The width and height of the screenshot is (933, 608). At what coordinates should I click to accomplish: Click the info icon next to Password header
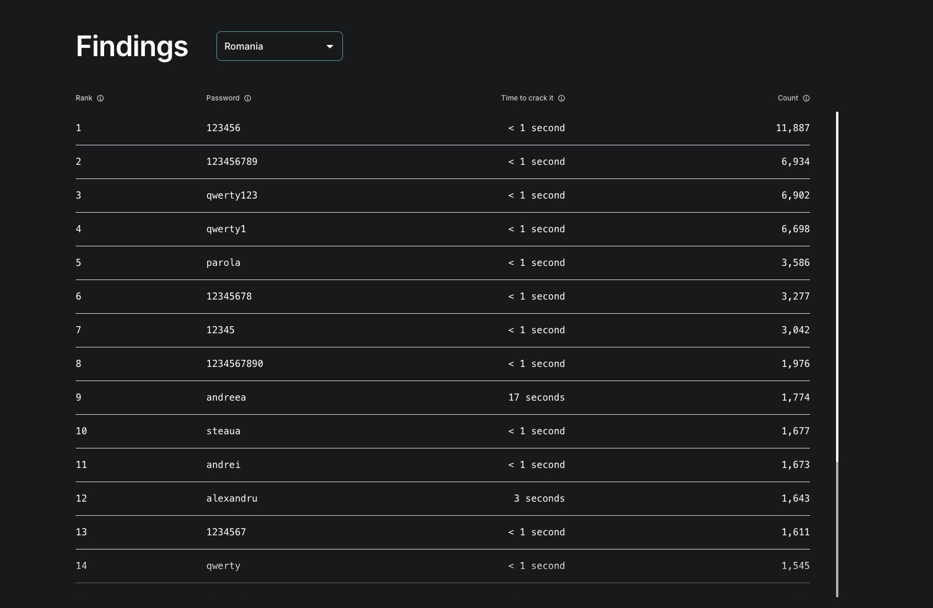click(248, 98)
